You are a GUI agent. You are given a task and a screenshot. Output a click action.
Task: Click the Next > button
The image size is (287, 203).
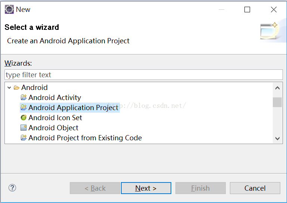pos(146,188)
